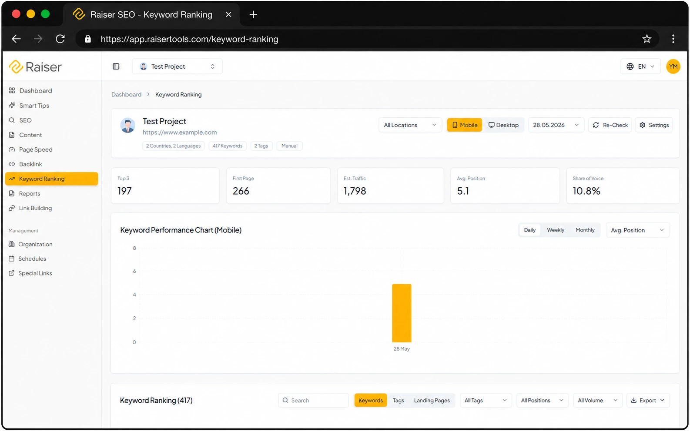Expand the All Volume filter

(x=598, y=401)
